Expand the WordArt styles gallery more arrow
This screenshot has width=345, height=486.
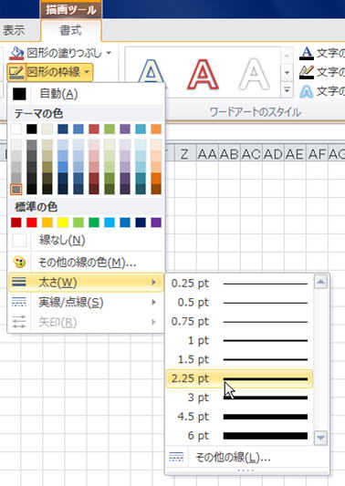(x=287, y=90)
